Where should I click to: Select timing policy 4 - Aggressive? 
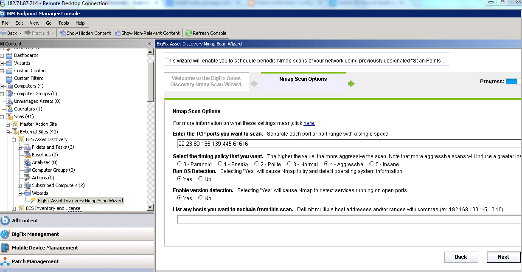[x=326, y=164]
